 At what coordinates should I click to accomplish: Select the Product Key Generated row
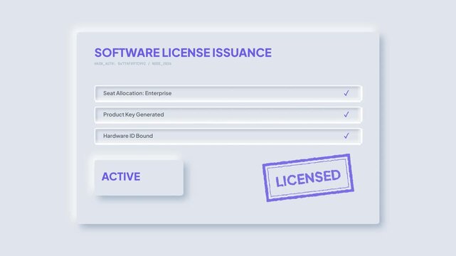click(x=228, y=114)
